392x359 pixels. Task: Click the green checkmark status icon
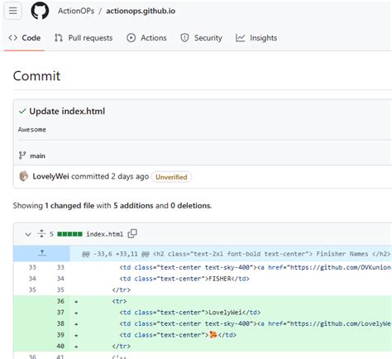[x=22, y=112]
